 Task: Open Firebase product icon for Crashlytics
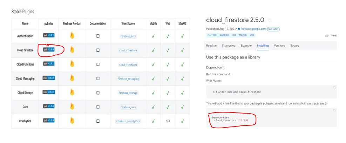[x=72, y=121]
